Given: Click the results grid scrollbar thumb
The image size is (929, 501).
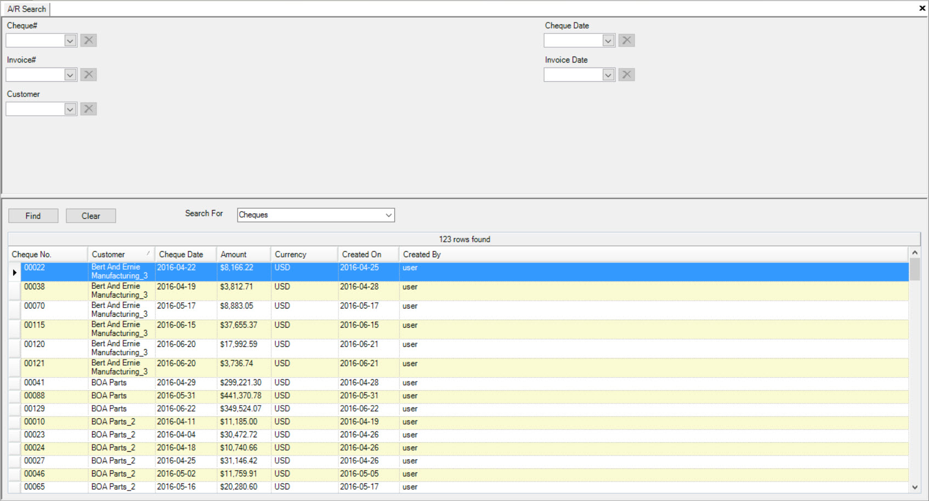Looking at the screenshot, I should (x=915, y=270).
